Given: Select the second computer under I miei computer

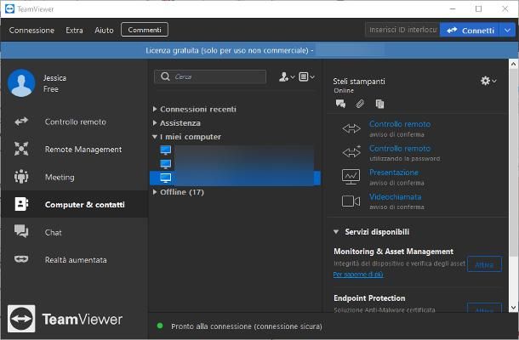Looking at the screenshot, I should 235,164.
